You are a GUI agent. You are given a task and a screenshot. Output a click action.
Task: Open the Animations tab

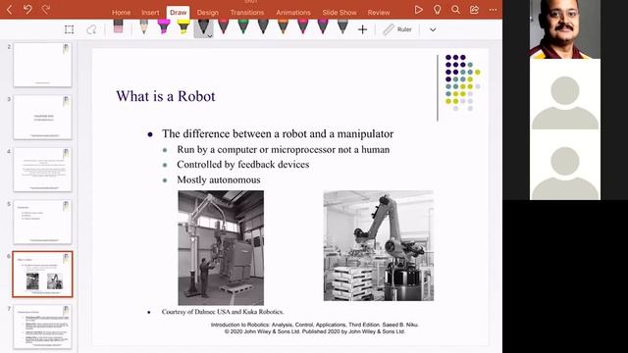(x=293, y=13)
